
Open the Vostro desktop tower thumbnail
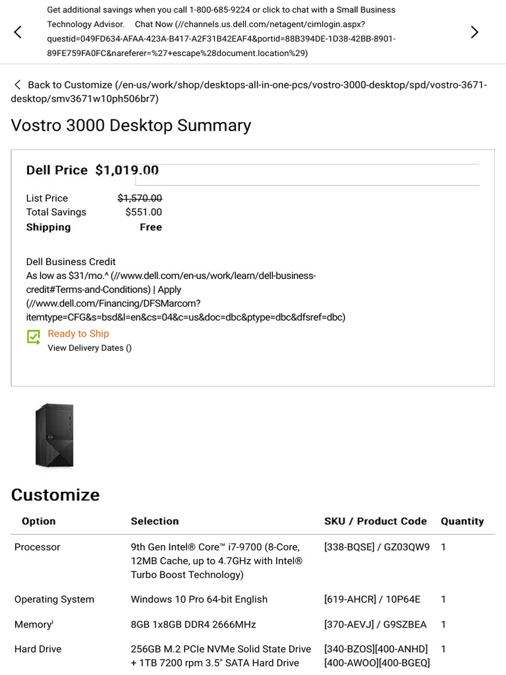[x=55, y=435]
